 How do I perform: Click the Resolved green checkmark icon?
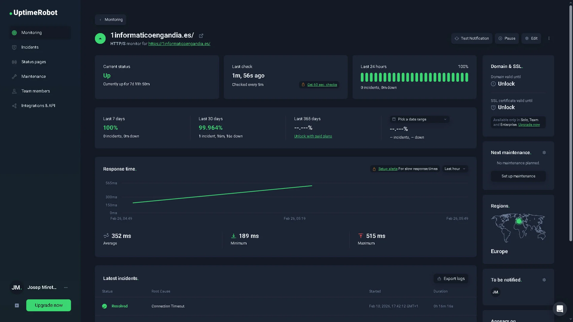pyautogui.click(x=104, y=306)
